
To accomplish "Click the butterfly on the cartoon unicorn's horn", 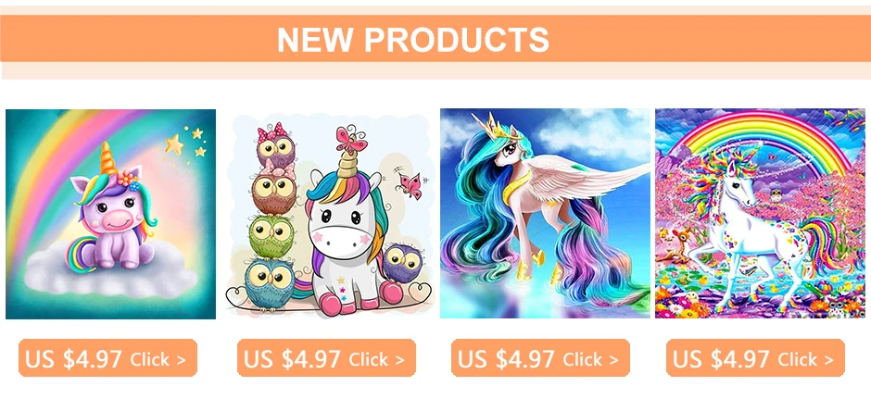I will 351,139.
